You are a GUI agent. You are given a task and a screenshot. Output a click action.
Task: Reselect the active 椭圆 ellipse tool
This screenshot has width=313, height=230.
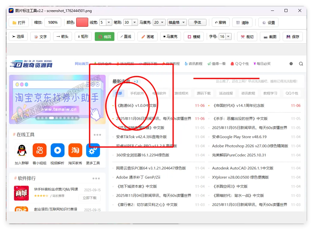(x=104, y=36)
